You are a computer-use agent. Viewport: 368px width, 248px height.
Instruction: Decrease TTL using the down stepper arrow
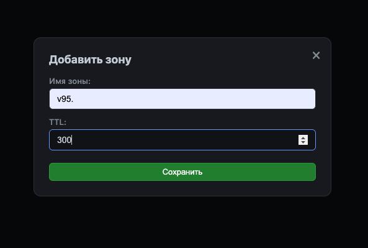tap(303, 142)
